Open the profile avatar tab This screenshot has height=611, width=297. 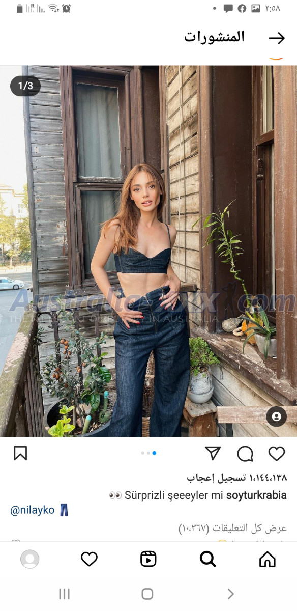coord(29,559)
